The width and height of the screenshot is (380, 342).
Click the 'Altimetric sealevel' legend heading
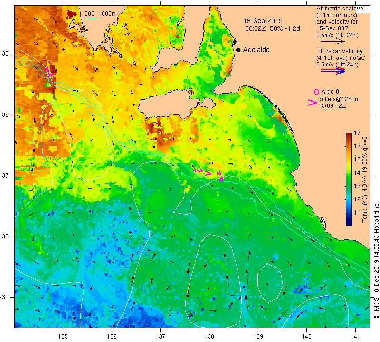(340, 9)
